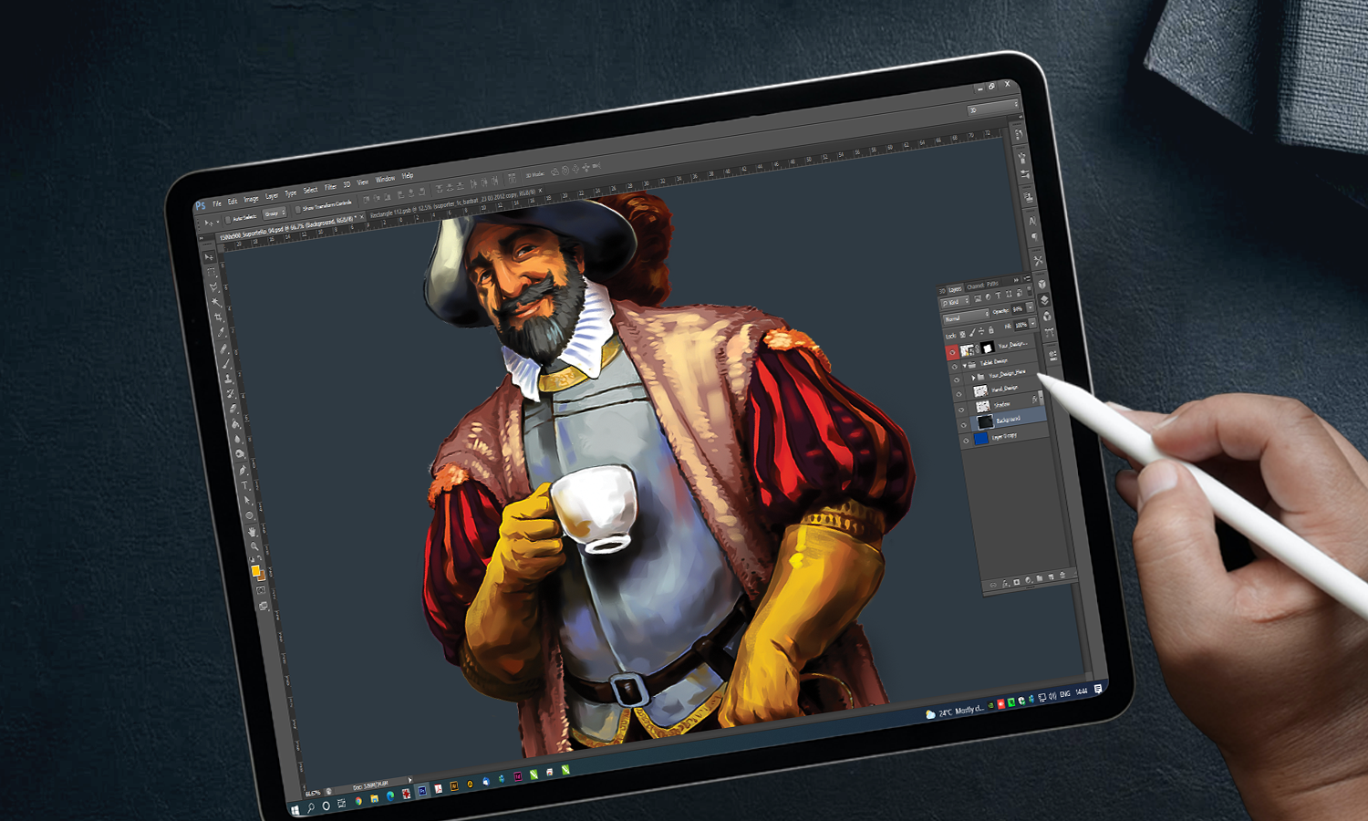The width and height of the screenshot is (1368, 821).
Task: Select the Background layer thumbnail
Action: point(986,422)
